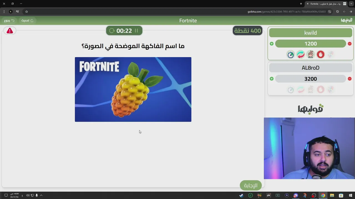The height and width of the screenshot is (199, 355).
Task: Click the red warning report icon
Action: (10, 31)
